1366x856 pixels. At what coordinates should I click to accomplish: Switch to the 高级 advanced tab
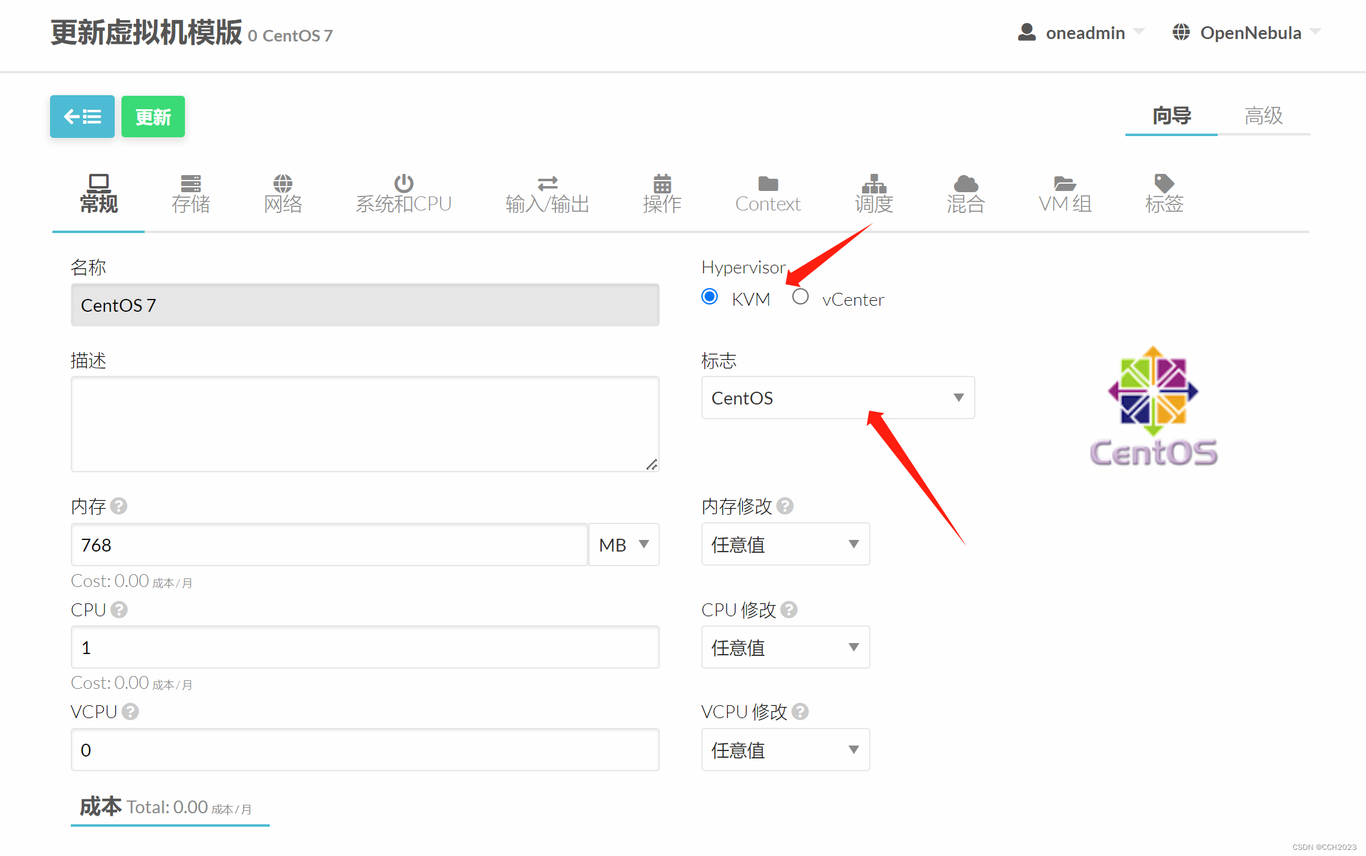pos(1263,115)
